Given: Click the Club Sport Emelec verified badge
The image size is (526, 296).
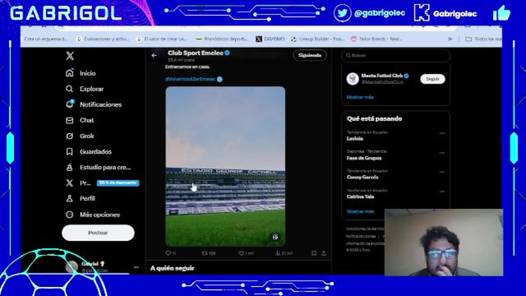Looking at the screenshot, I should click(x=227, y=53).
